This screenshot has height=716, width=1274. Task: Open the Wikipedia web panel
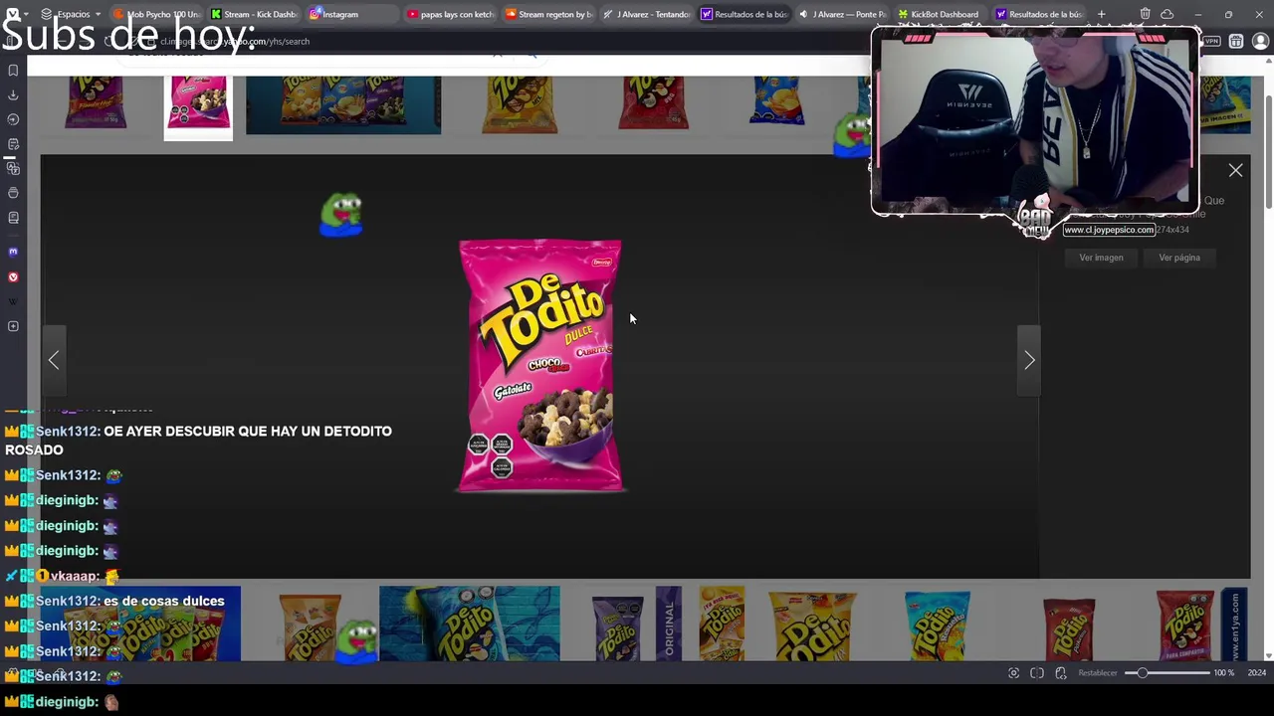(x=13, y=301)
